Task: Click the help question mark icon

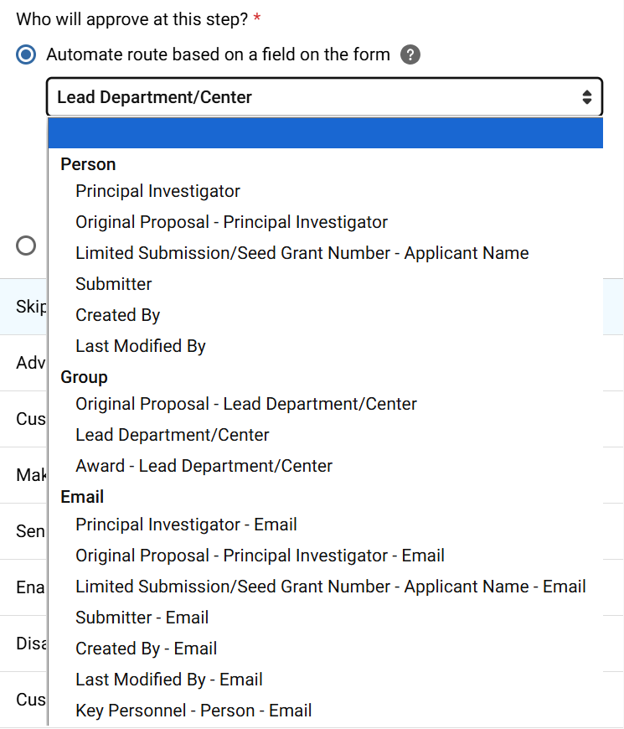Action: click(410, 54)
